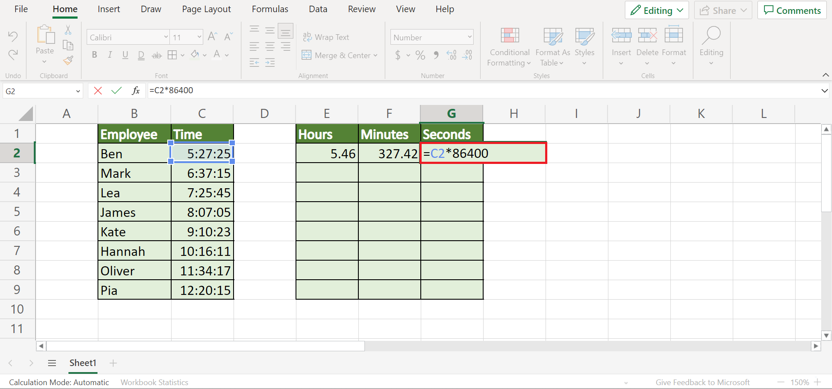Open the Name Box G2 dropdown
Viewport: 832px width, 389px height.
78,92
